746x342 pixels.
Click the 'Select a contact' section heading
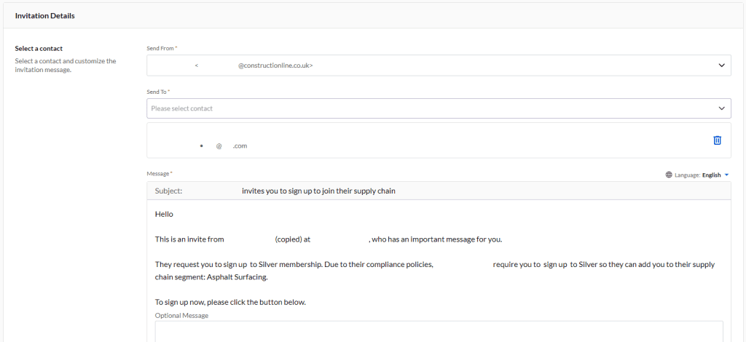tap(39, 49)
